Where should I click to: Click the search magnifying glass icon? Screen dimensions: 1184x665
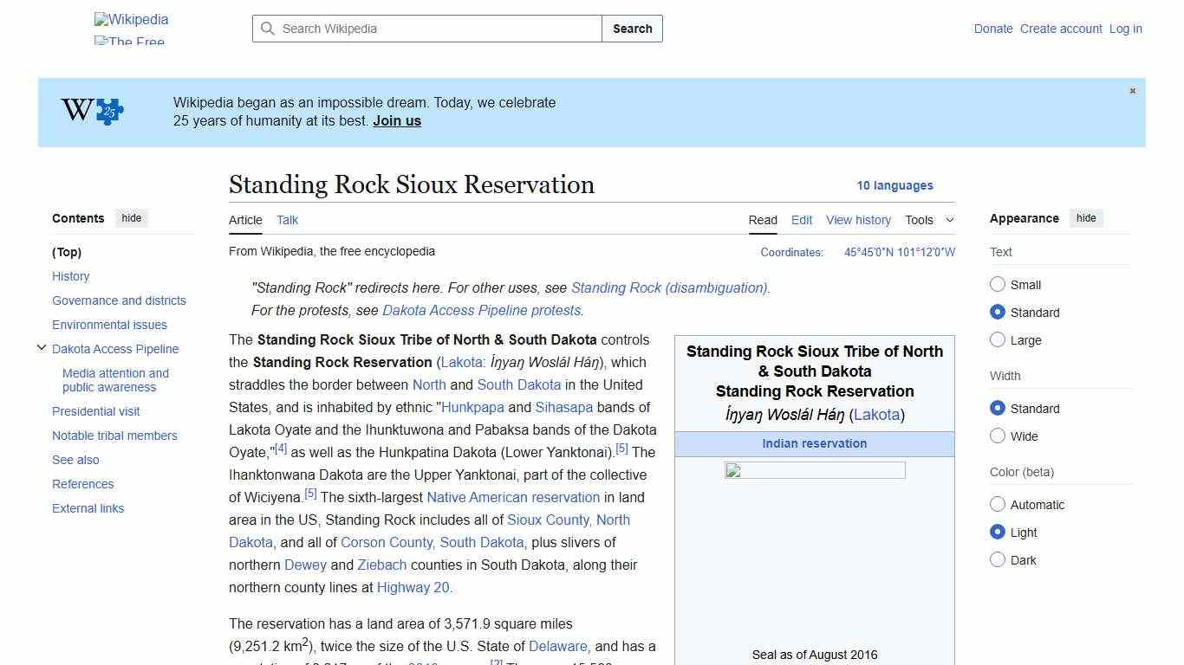click(269, 29)
